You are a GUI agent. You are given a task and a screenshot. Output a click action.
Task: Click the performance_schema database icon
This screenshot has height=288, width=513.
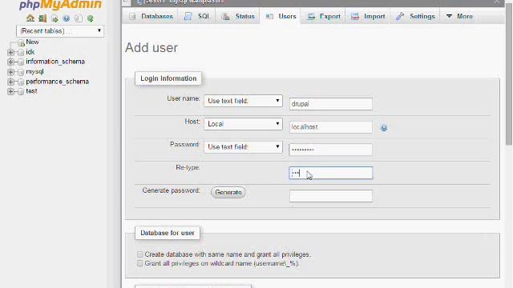point(22,82)
